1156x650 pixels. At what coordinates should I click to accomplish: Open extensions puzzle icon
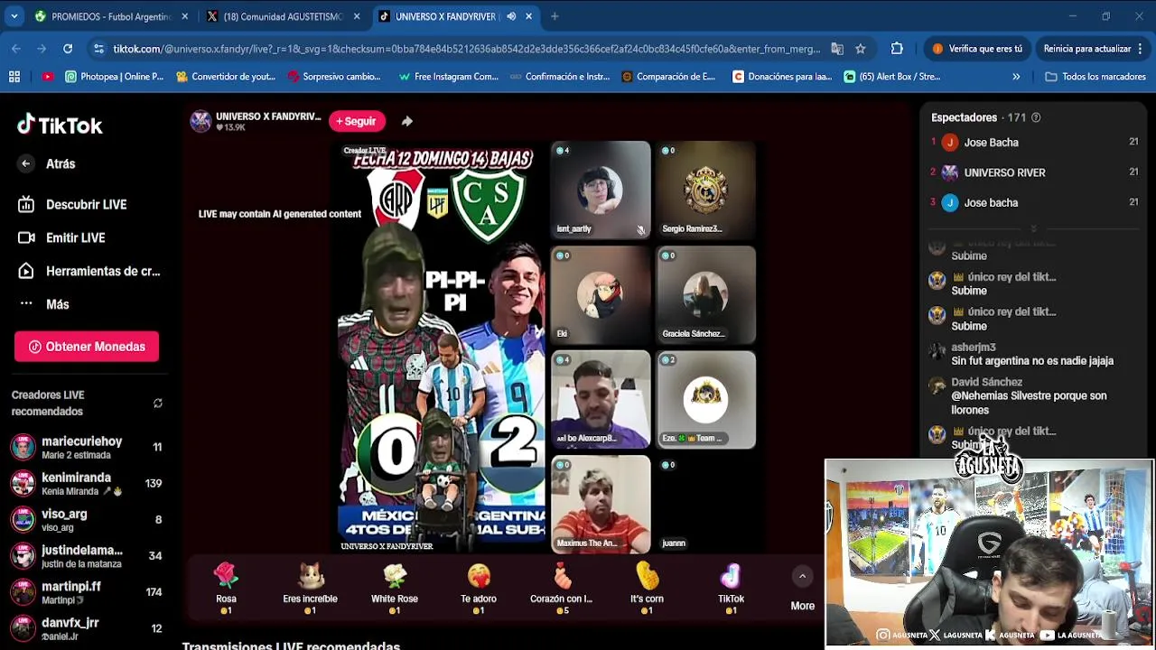(897, 49)
